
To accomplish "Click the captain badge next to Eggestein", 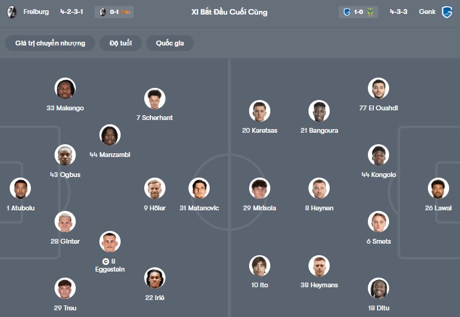I will click(x=105, y=262).
